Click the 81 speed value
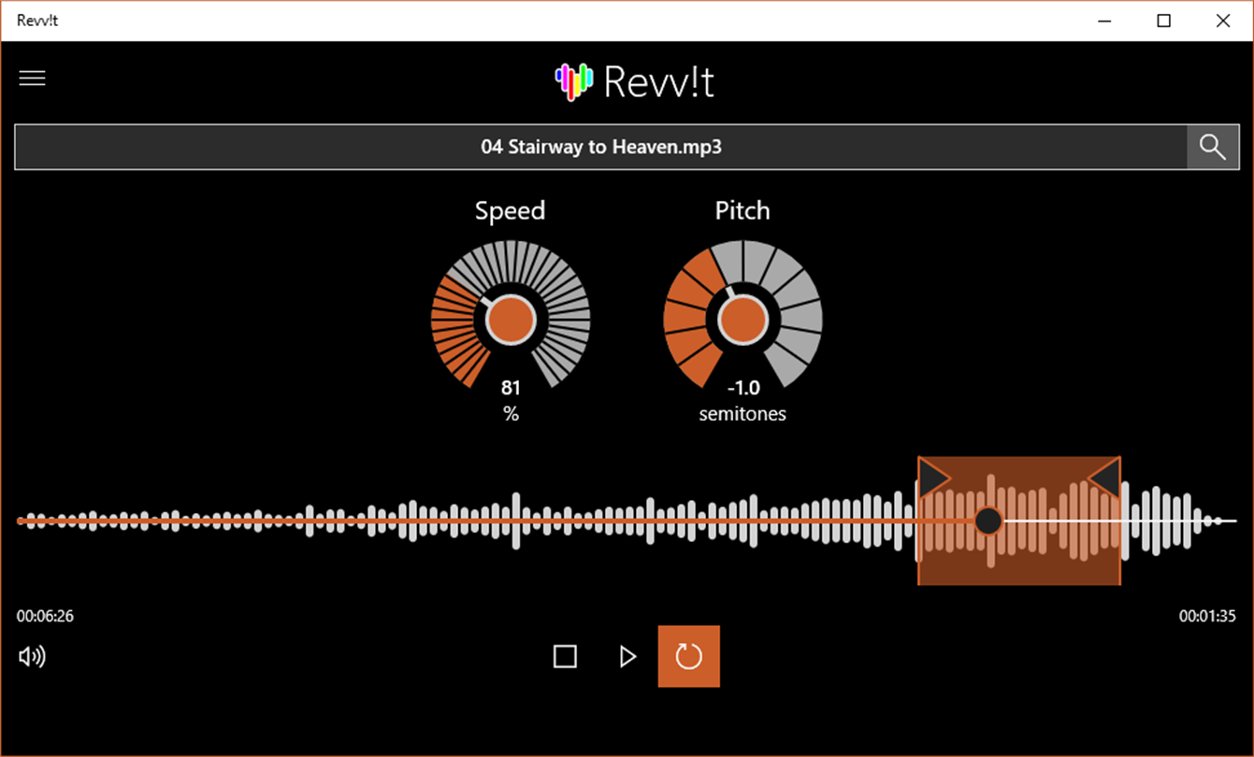 tap(511, 388)
